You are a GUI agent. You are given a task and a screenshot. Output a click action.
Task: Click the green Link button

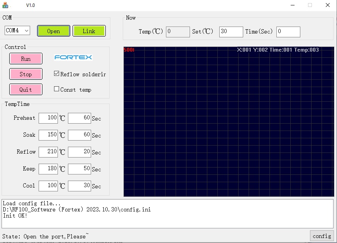point(89,31)
